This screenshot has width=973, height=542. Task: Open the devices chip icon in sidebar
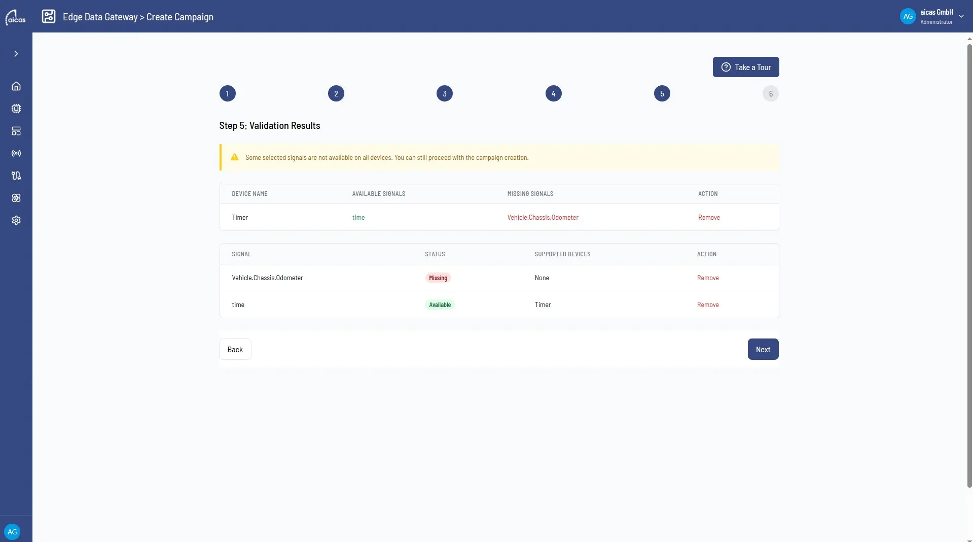(16, 109)
